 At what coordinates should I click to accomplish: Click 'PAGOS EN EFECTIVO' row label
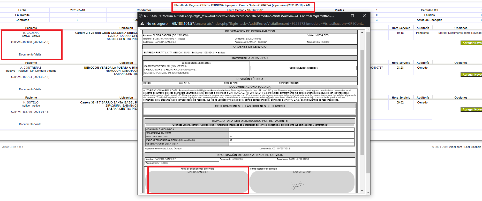pyautogui.click(x=187, y=136)
